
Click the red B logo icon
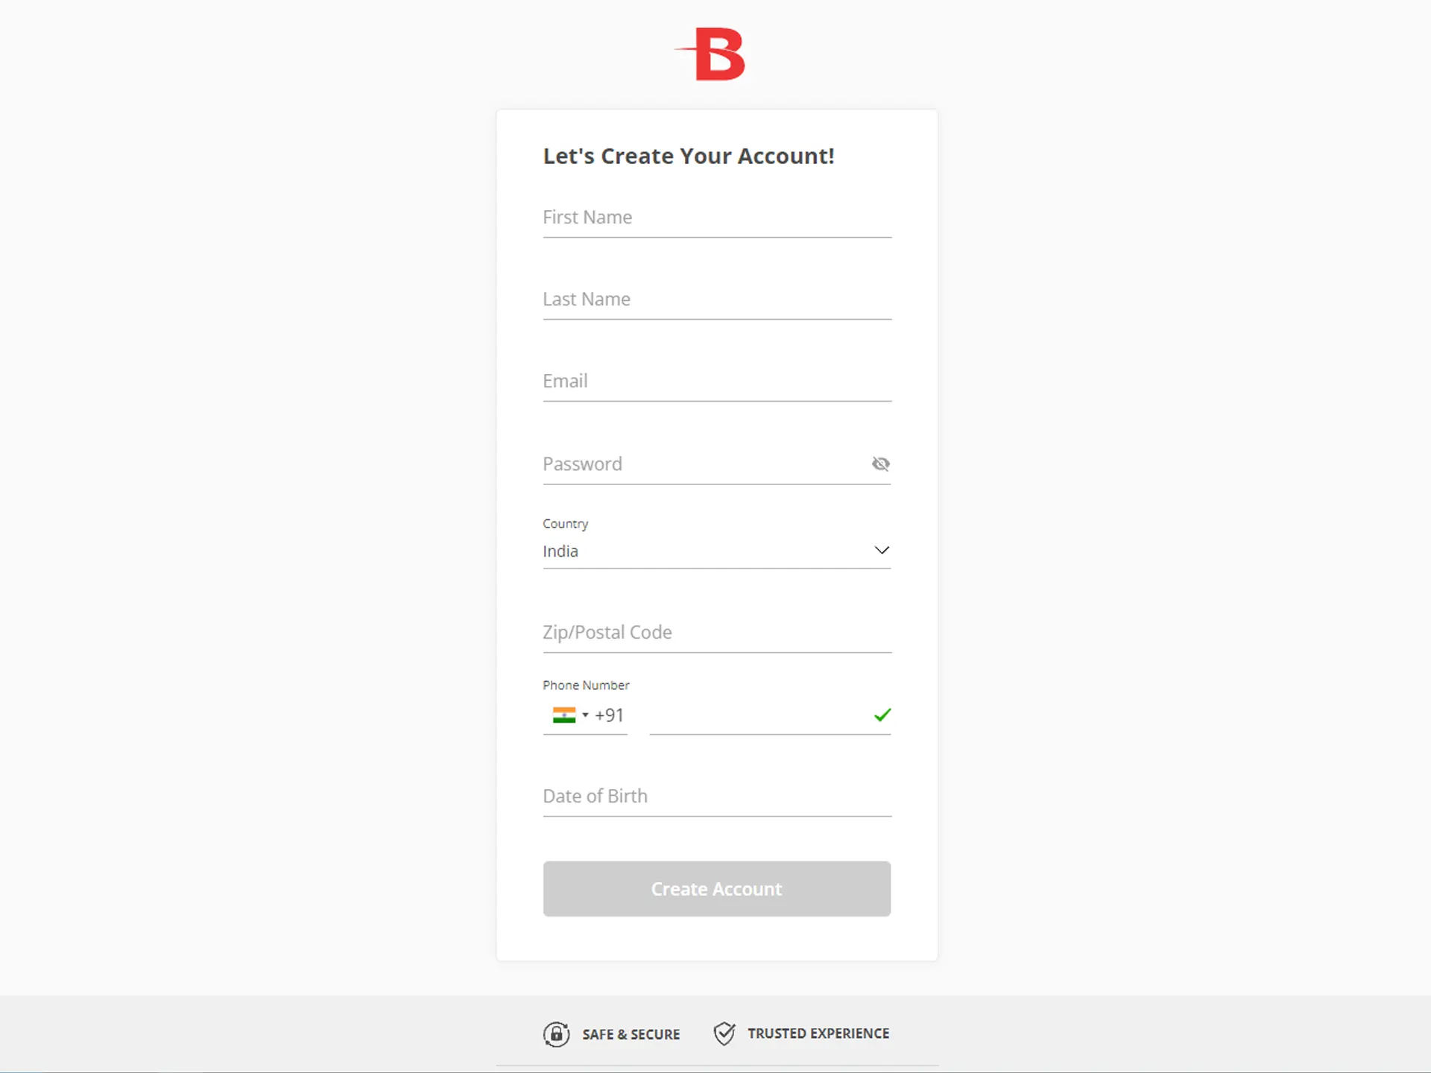[x=717, y=54]
